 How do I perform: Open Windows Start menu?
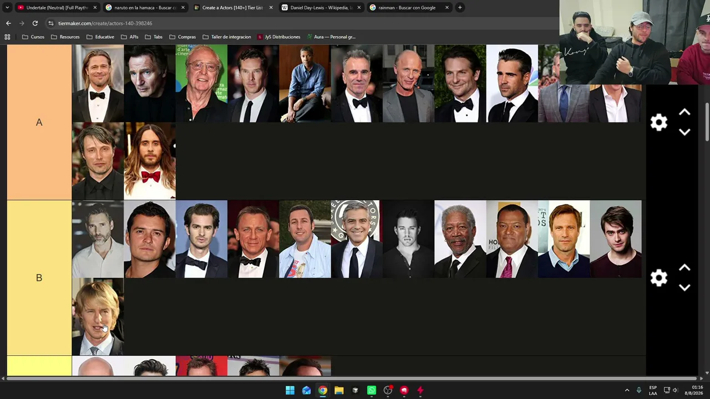coord(290,390)
